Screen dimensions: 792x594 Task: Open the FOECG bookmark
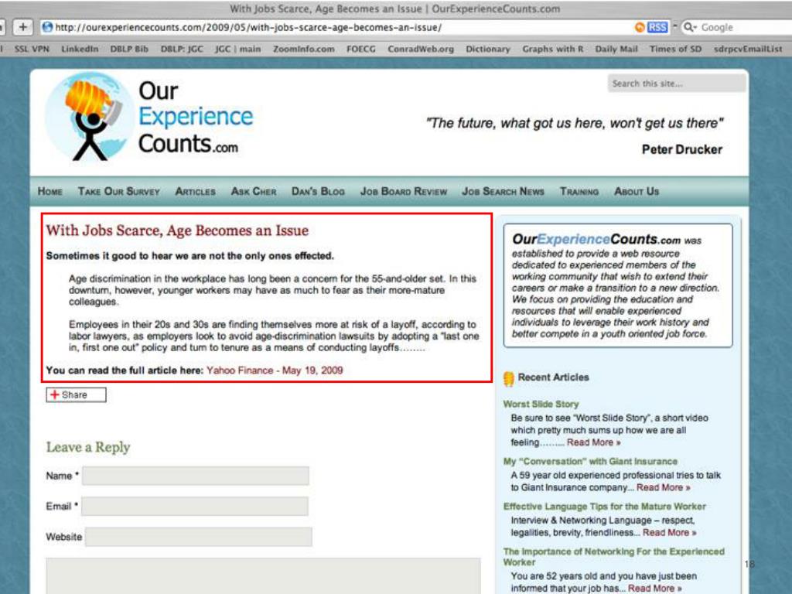coord(361,49)
